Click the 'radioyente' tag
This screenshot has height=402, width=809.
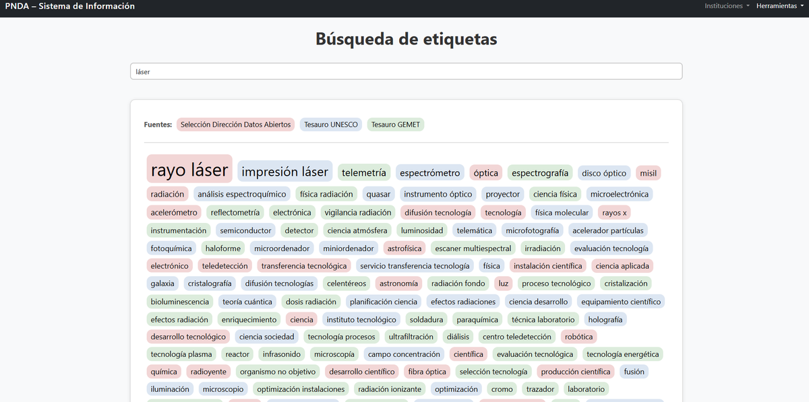click(x=209, y=372)
